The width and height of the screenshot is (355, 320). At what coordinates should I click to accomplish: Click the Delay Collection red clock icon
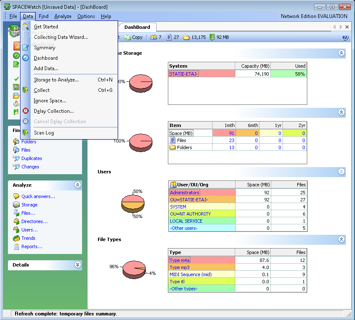pos(26,111)
